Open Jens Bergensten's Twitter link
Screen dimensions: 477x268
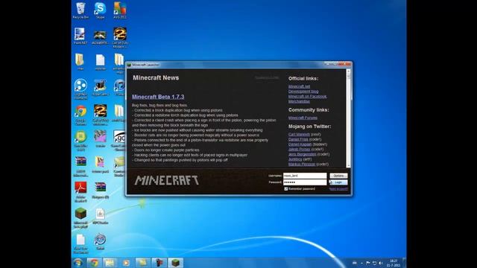click(303, 154)
